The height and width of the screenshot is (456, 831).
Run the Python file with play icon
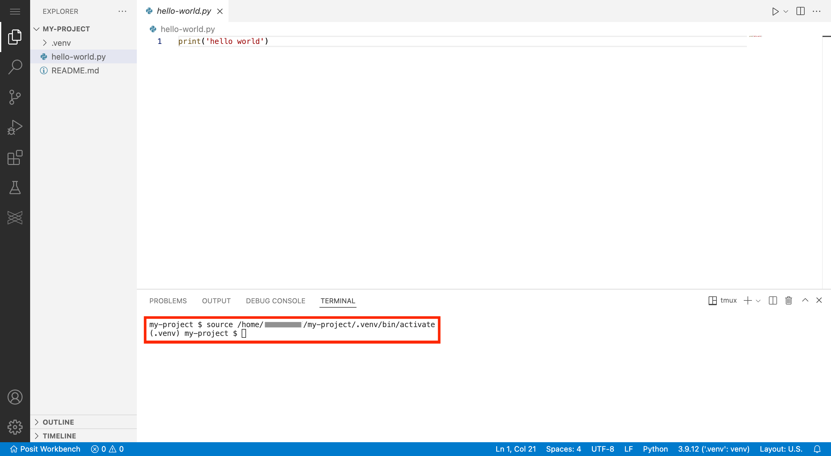(x=775, y=12)
